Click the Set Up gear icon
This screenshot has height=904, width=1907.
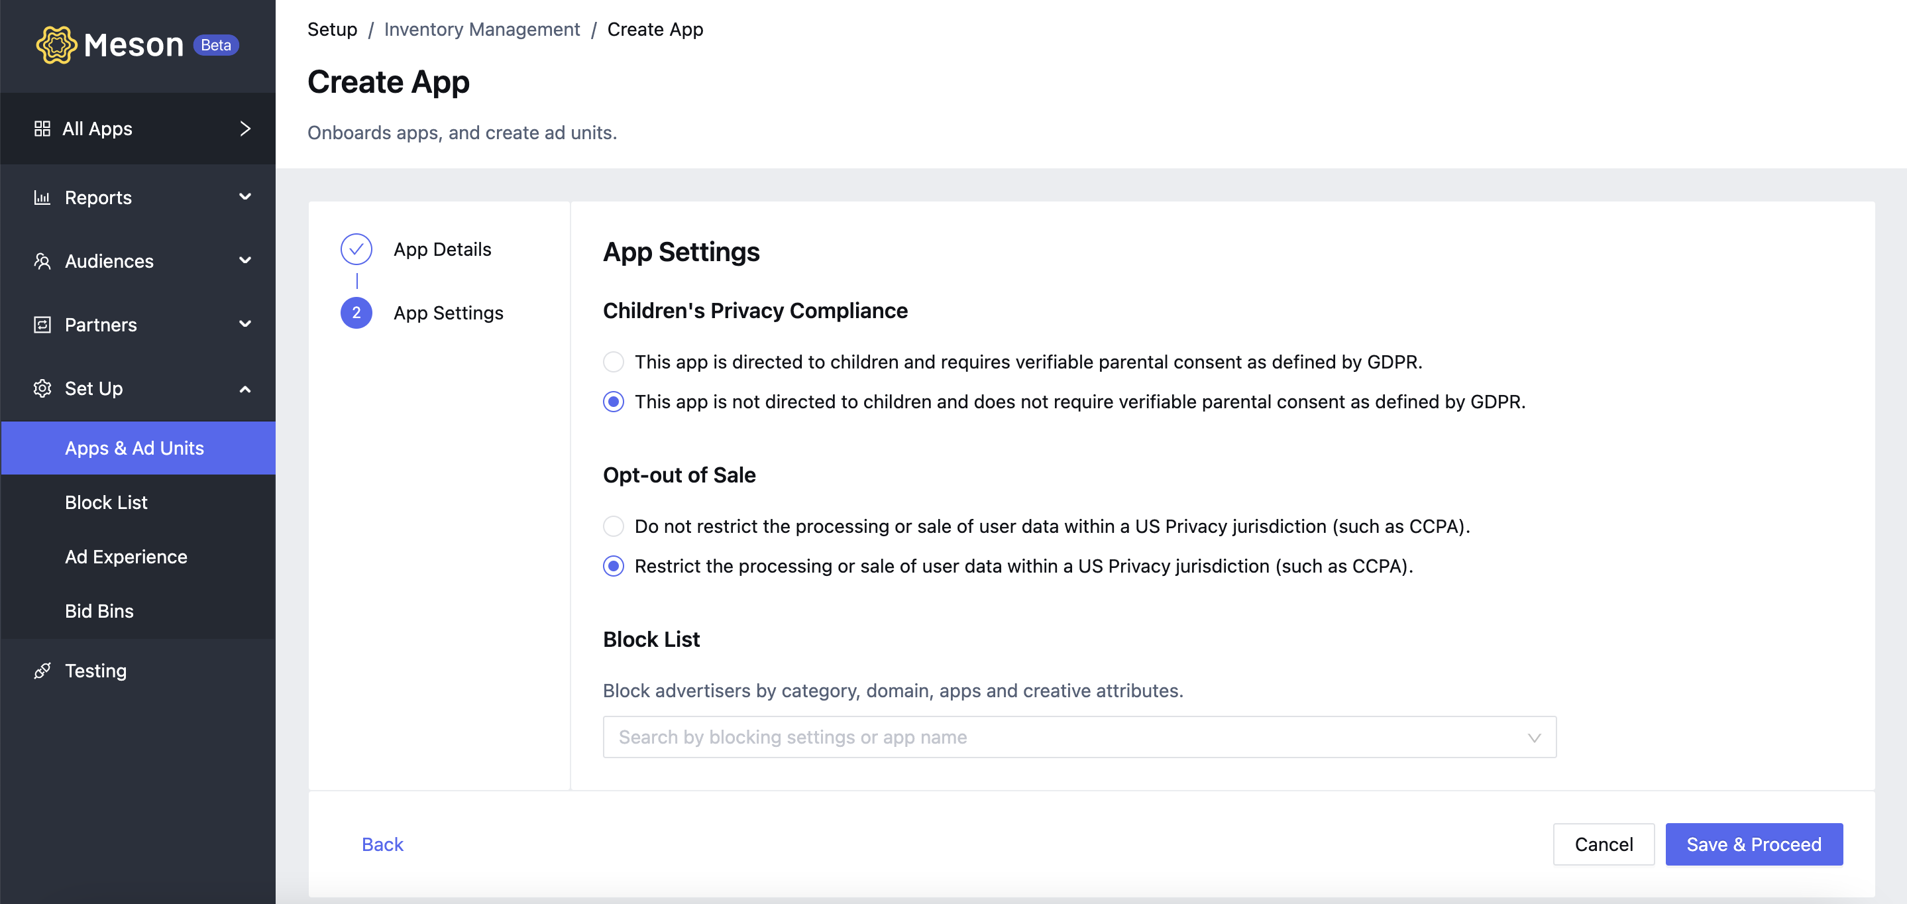coord(42,388)
